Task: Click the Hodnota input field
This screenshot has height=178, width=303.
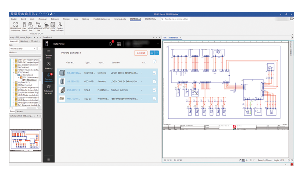Action: coord(25,56)
